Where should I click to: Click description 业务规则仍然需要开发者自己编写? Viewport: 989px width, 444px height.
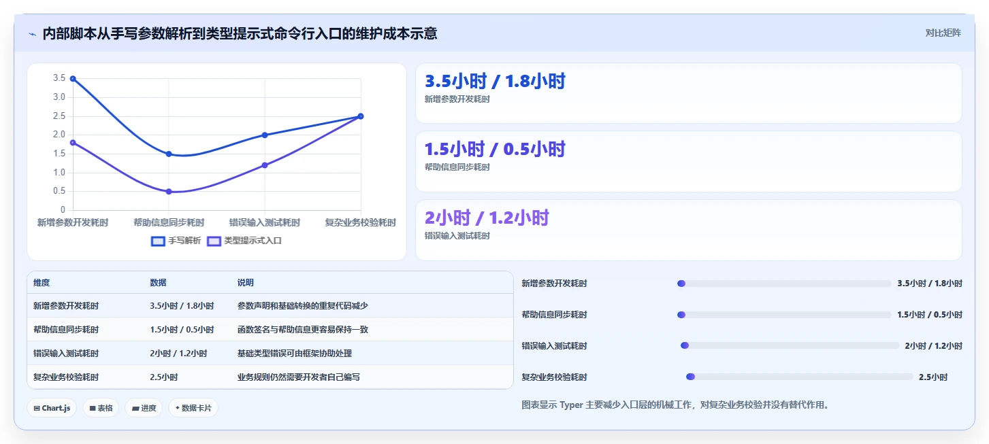[x=299, y=377]
